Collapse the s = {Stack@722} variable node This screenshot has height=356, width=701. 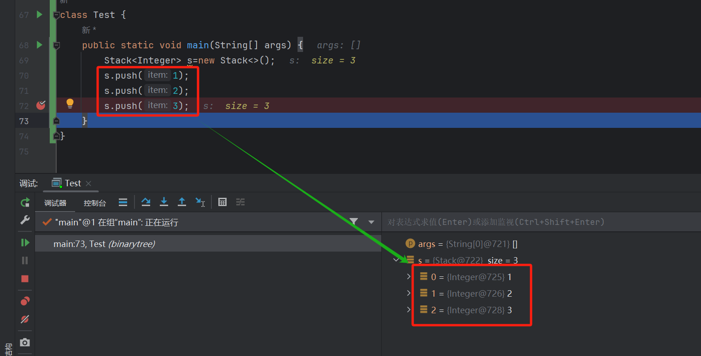pos(396,260)
